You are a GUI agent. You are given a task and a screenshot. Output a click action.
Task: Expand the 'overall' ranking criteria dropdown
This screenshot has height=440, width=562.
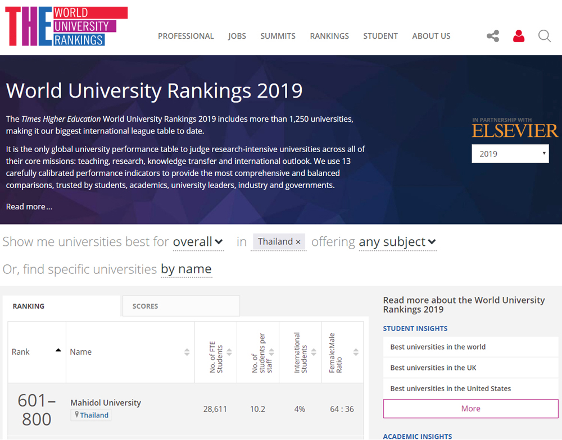point(198,242)
